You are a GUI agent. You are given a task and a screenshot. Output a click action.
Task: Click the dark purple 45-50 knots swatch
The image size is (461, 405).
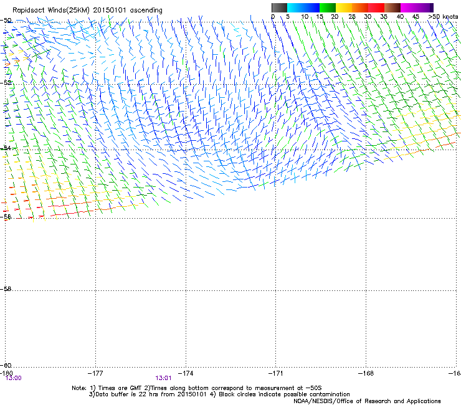[x=425, y=7]
